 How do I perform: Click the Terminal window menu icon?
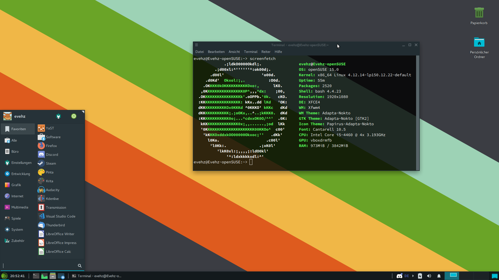click(x=196, y=45)
